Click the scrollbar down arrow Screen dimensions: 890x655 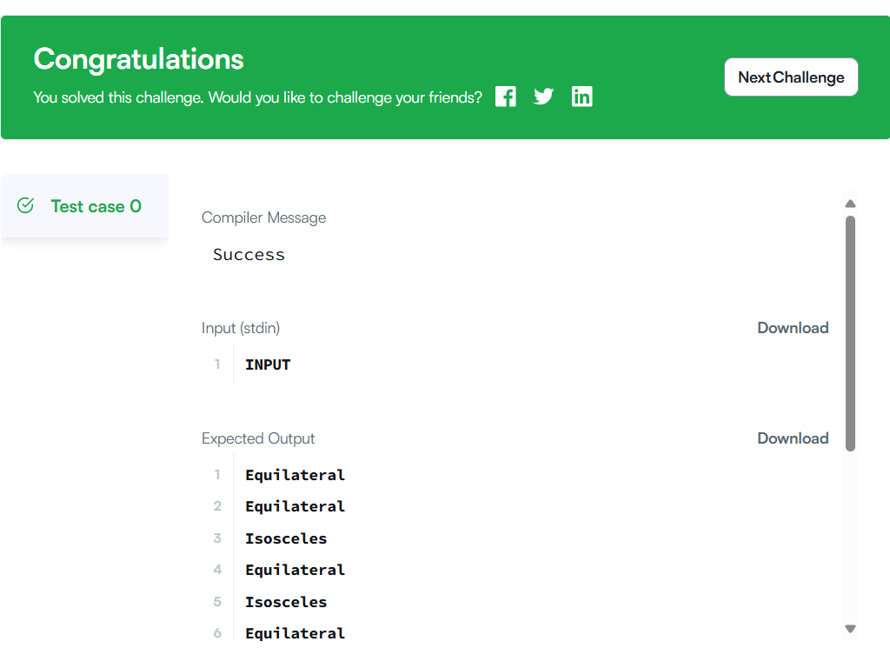tap(851, 628)
